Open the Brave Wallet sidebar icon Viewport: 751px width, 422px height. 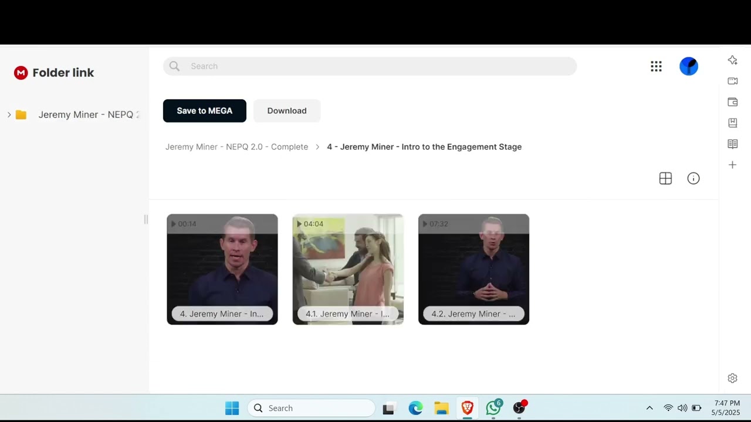click(x=732, y=102)
